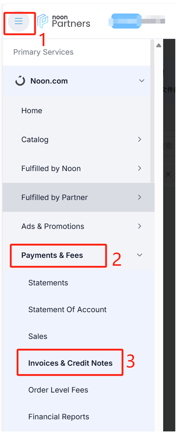Click the scrollbar up arrow
Image resolution: width=182 pixels, height=433 pixels.
click(x=158, y=45)
